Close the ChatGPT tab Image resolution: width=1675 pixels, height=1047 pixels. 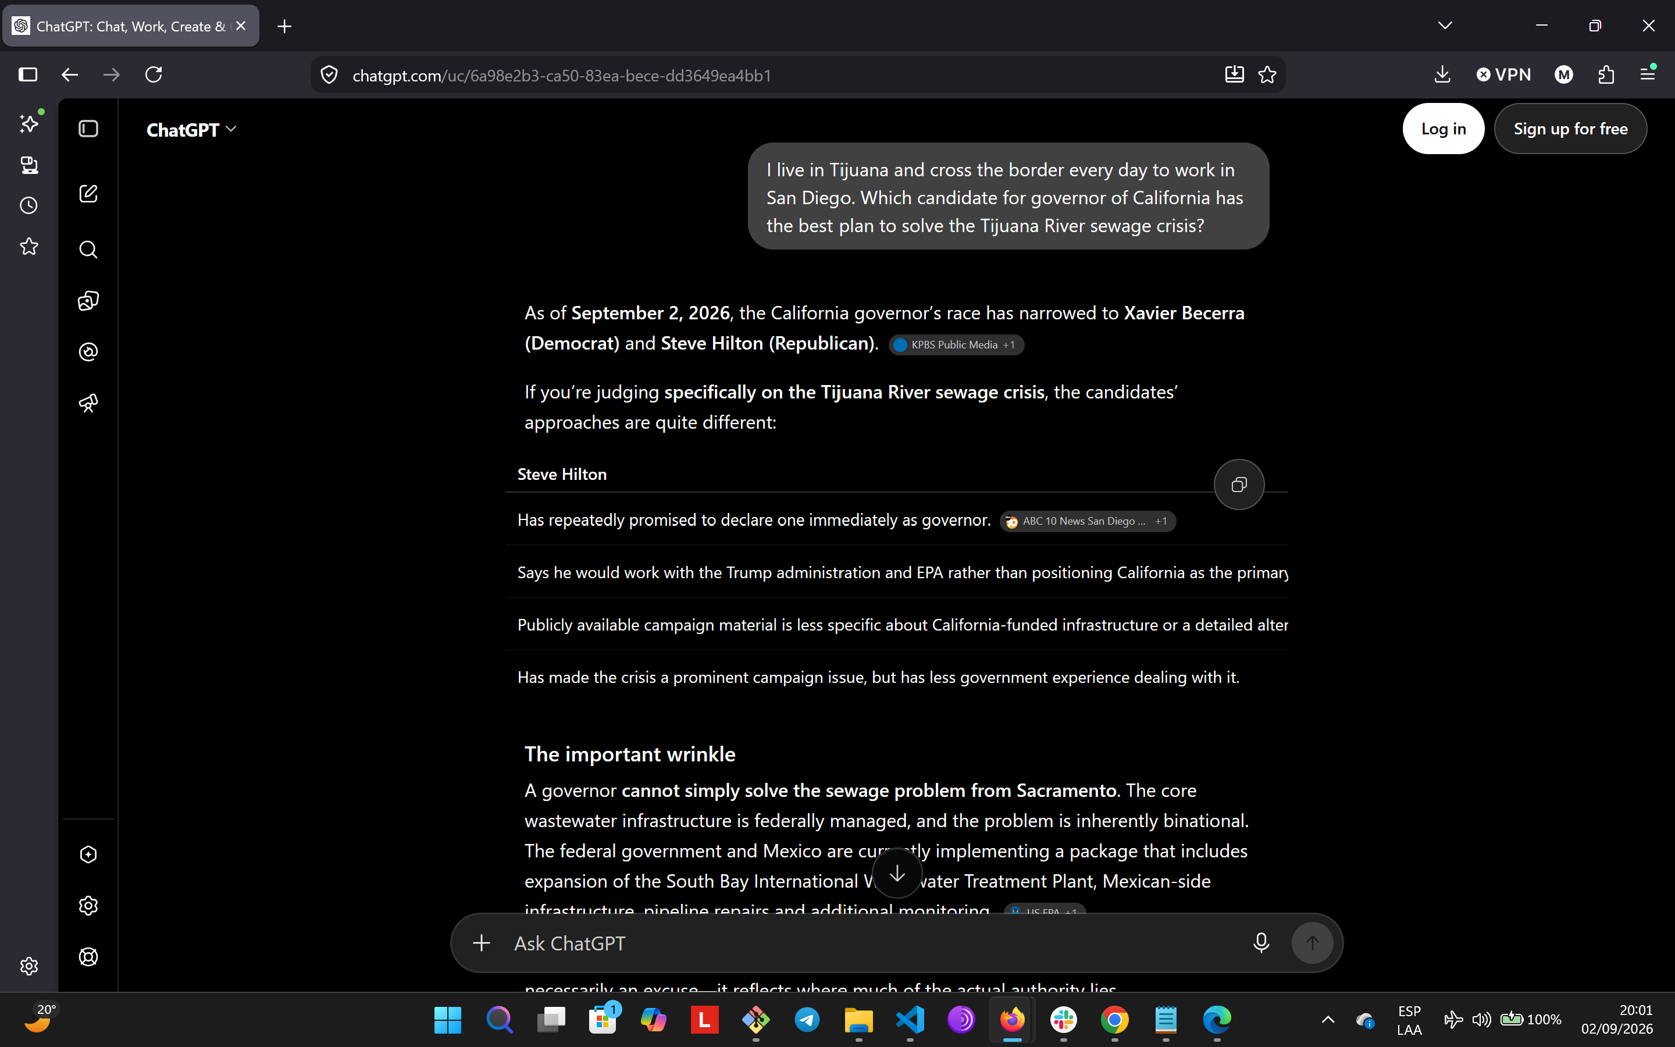tap(241, 26)
